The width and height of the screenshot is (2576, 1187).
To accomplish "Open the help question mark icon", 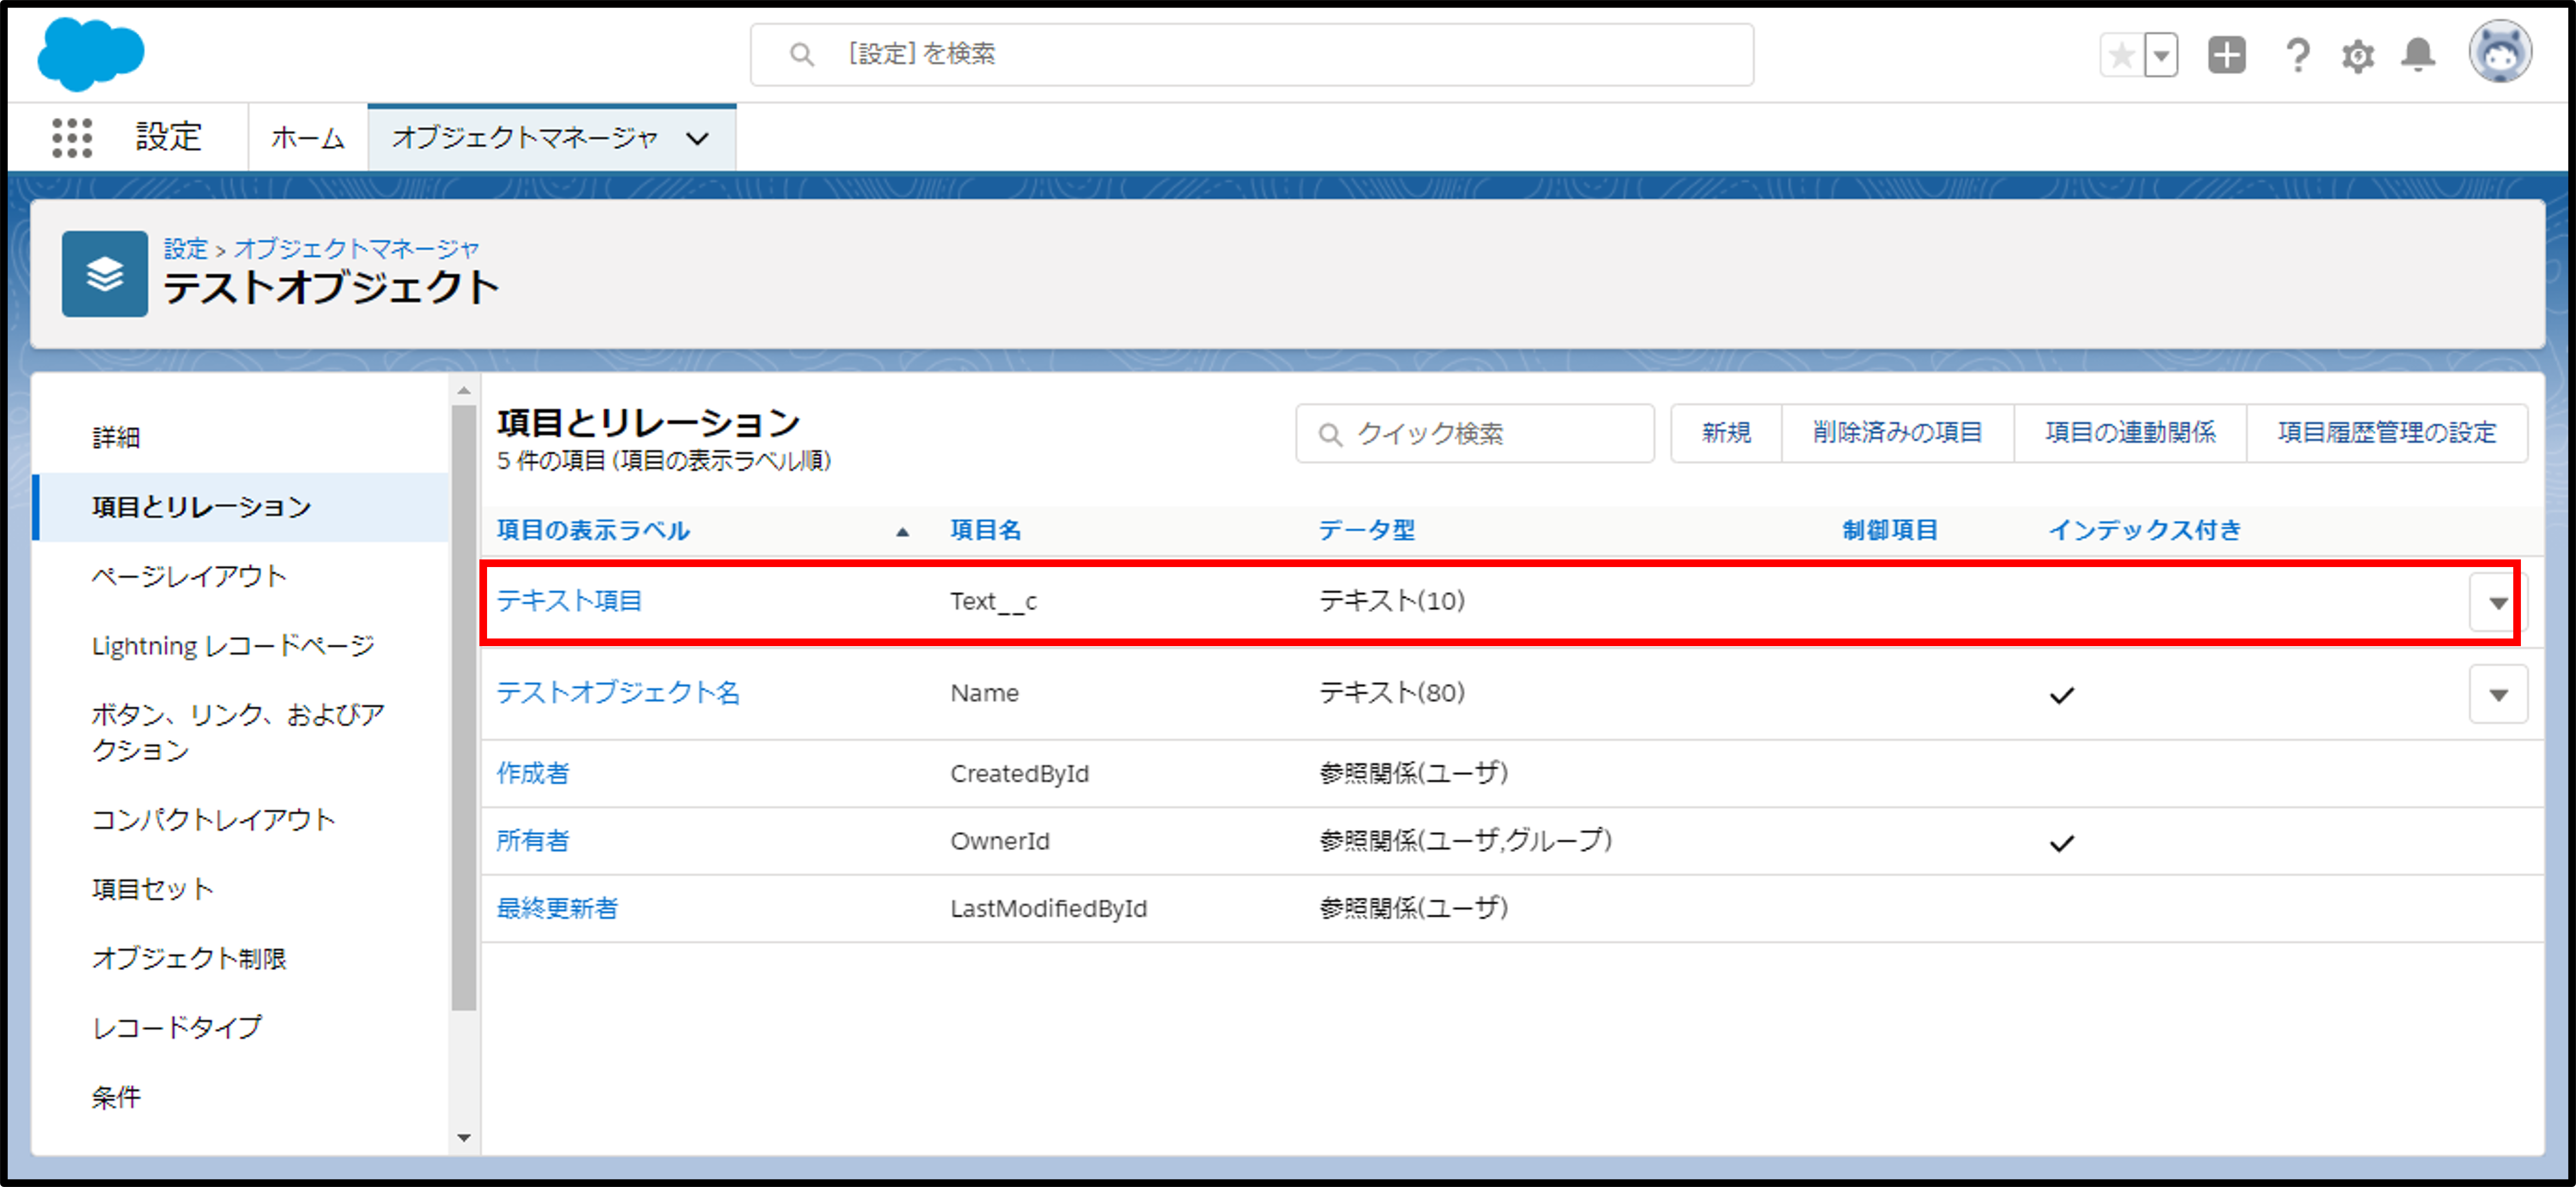I will pyautogui.click(x=2297, y=55).
